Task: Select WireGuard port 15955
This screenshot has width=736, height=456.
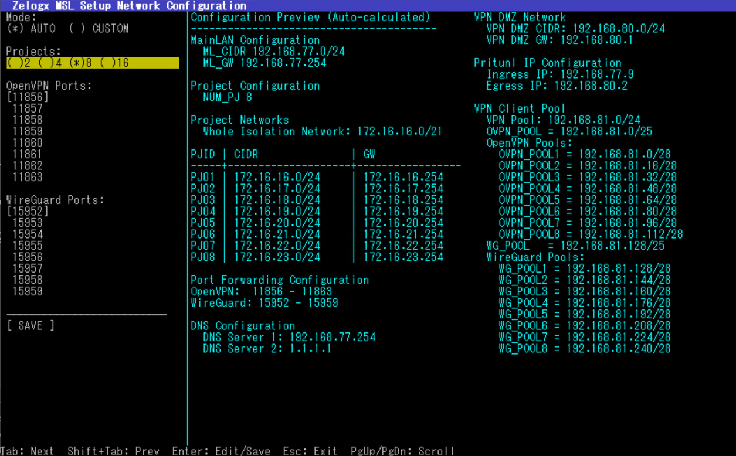Action: click(x=28, y=246)
